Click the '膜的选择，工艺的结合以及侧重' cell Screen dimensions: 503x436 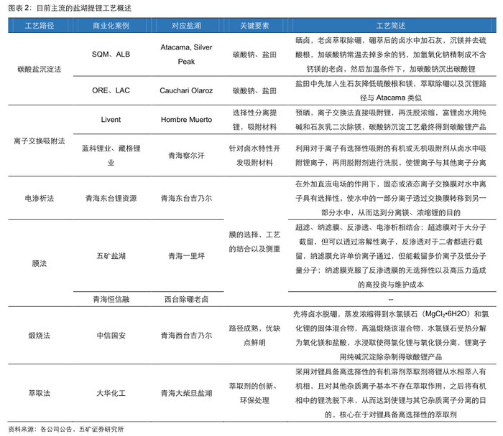pyautogui.click(x=254, y=242)
